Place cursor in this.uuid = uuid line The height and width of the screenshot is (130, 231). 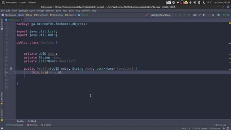[47, 72]
